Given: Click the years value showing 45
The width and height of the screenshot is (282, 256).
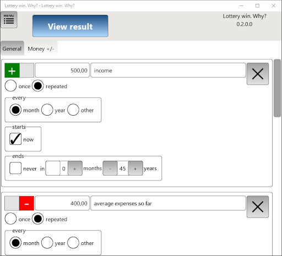Looking at the screenshot, I should click(123, 168).
